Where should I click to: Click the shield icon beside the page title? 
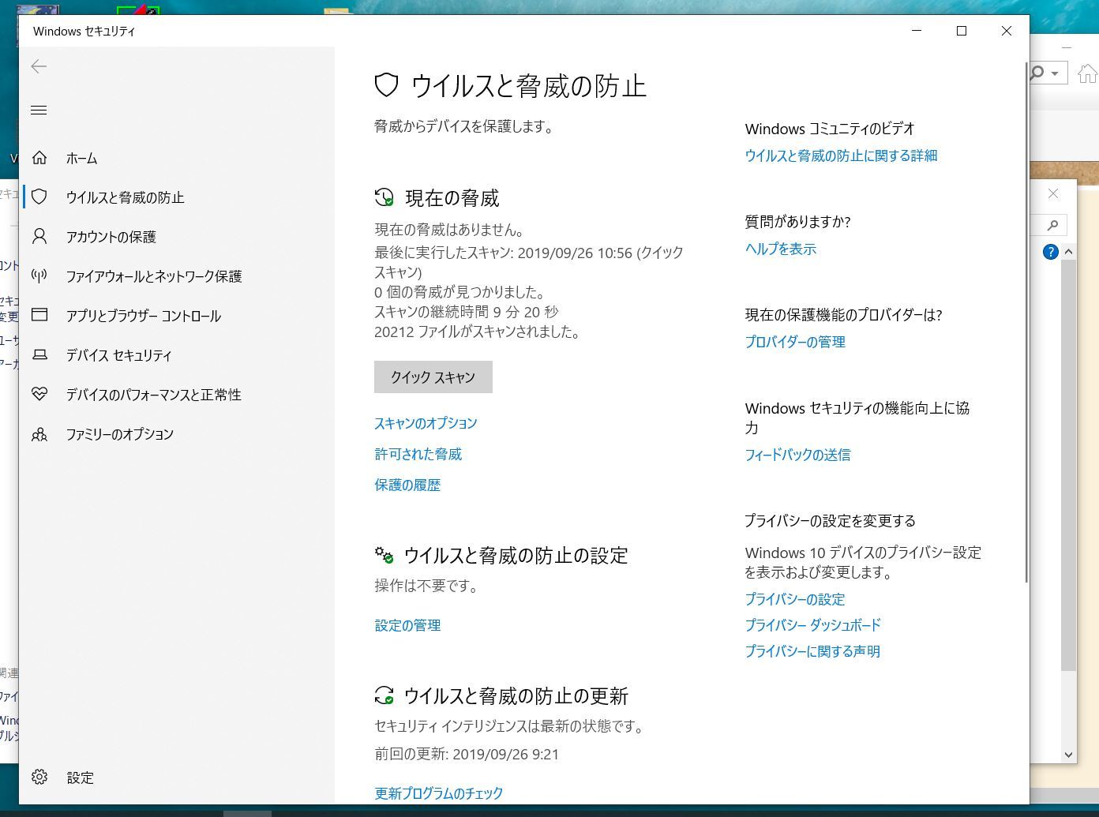tap(386, 85)
